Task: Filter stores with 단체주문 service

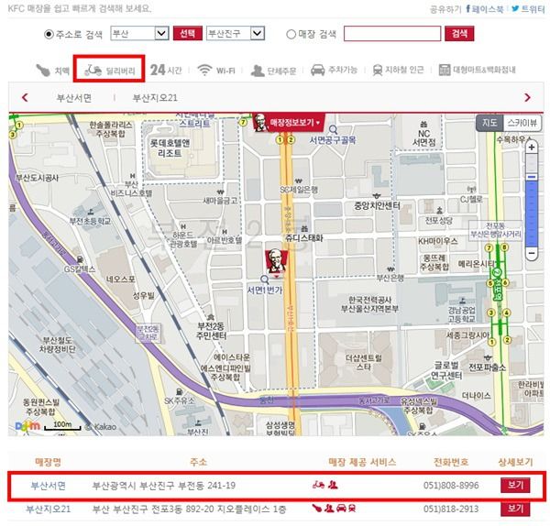Action: coord(273,71)
